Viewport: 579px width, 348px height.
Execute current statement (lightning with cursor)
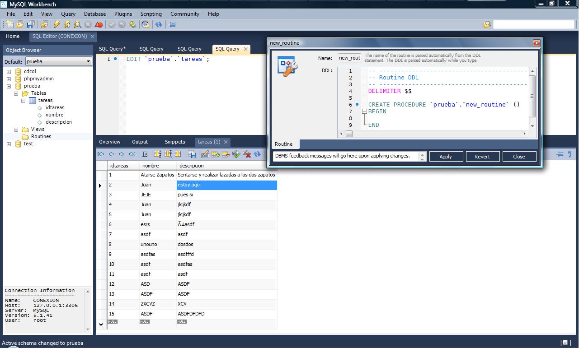click(x=67, y=24)
